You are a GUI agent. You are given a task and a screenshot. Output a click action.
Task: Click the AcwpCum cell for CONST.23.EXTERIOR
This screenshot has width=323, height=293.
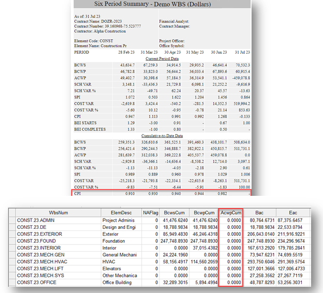(230, 234)
